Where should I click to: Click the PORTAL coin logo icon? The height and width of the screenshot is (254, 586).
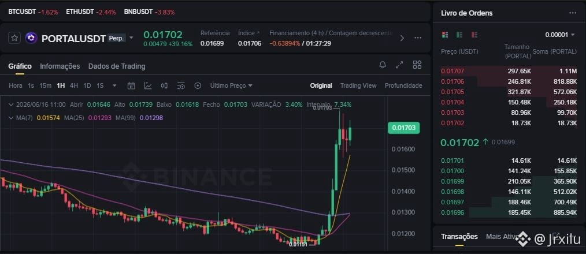[31, 38]
